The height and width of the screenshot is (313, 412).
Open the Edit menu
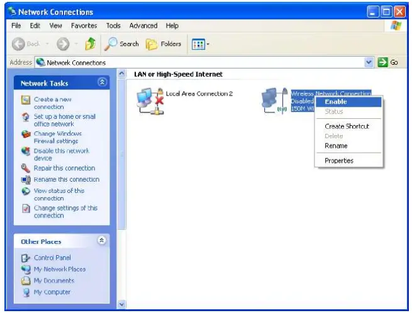(35, 26)
